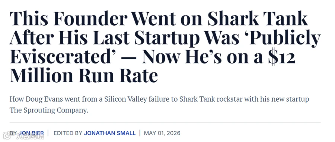Click the horizontal divider above the byline

pos(165,123)
